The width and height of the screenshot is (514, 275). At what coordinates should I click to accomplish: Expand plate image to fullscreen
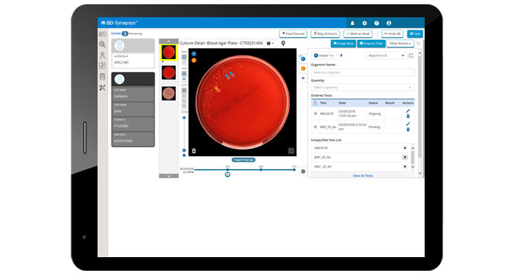[291, 150]
